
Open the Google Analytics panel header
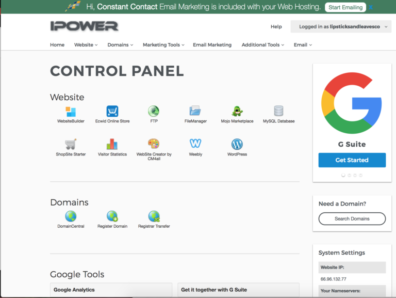click(x=111, y=290)
